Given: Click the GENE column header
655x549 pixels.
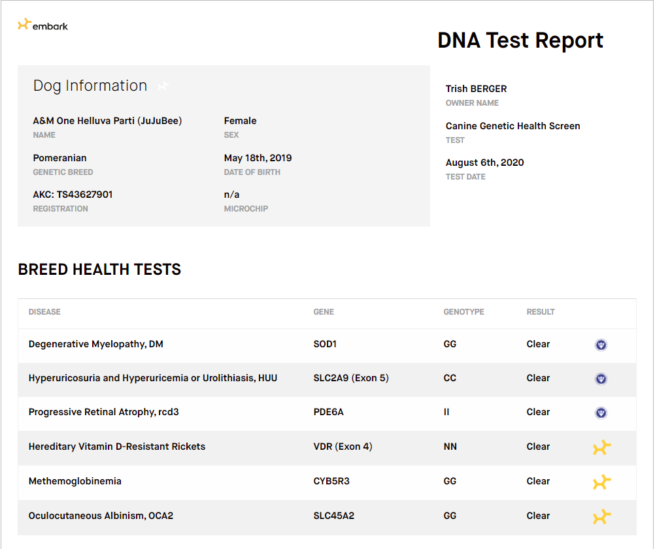Looking at the screenshot, I should pos(324,312).
